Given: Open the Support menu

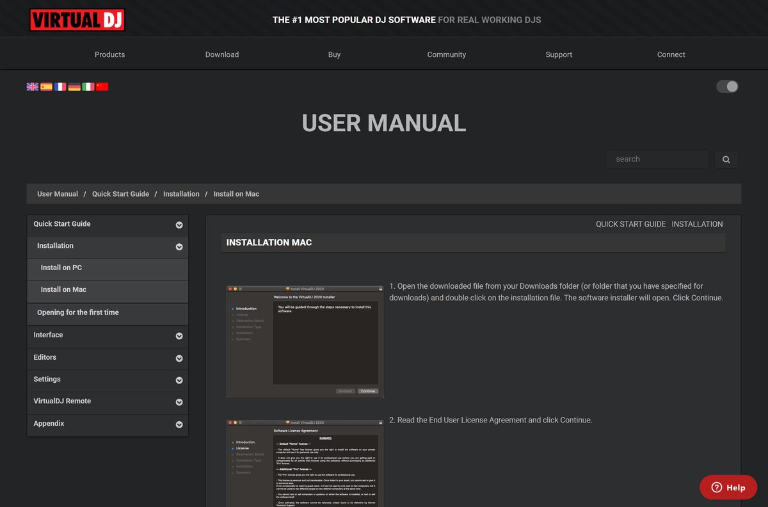Looking at the screenshot, I should tap(559, 54).
